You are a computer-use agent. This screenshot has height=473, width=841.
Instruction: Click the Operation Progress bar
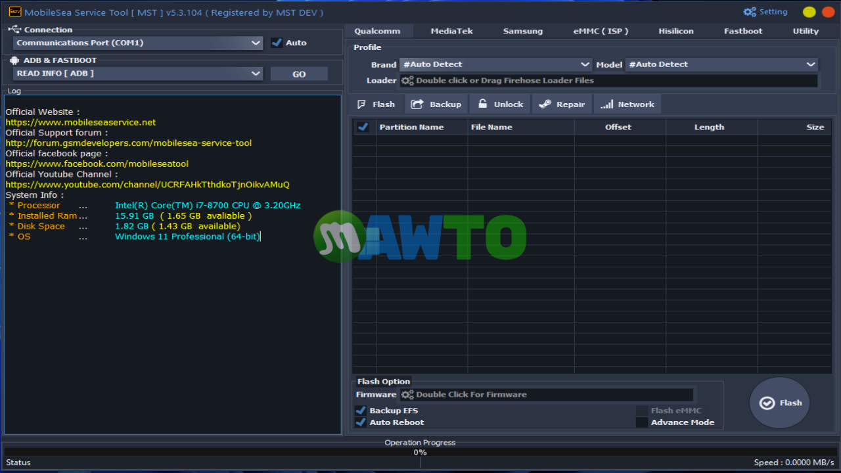click(420, 452)
